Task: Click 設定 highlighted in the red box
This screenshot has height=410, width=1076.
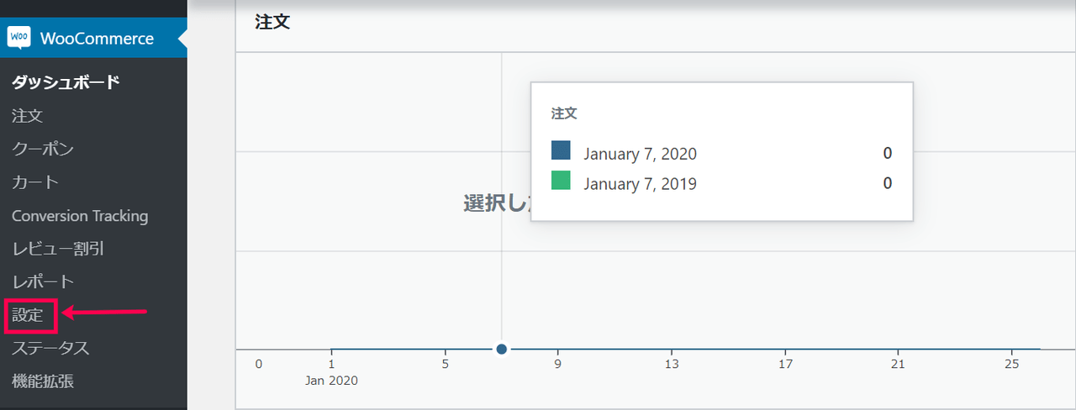Action: click(x=28, y=316)
